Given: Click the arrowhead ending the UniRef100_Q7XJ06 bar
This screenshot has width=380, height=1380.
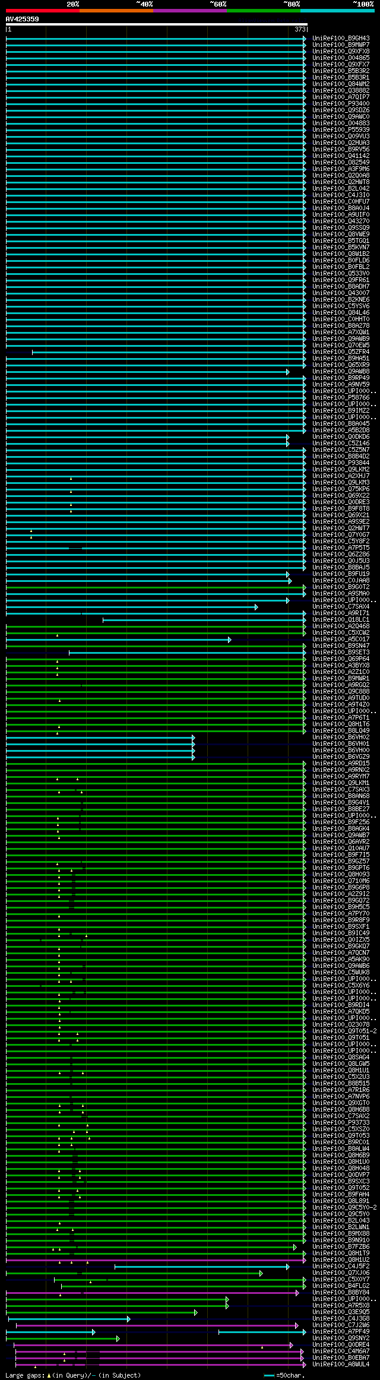Looking at the screenshot, I should click(261, 1273).
